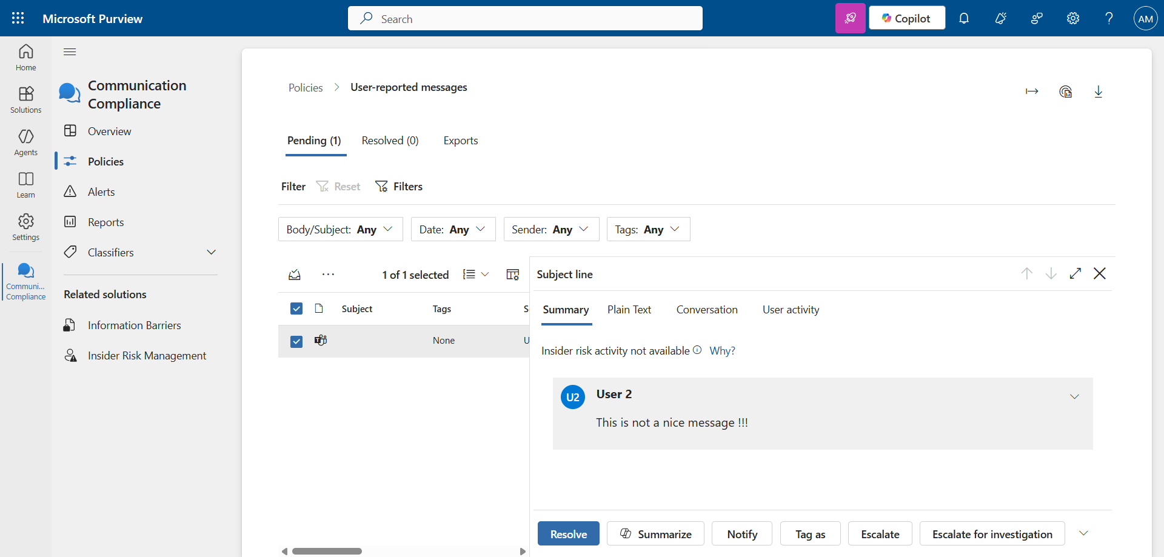1164x557 pixels.
Task: Open settings gear in top header
Action: point(1073,18)
